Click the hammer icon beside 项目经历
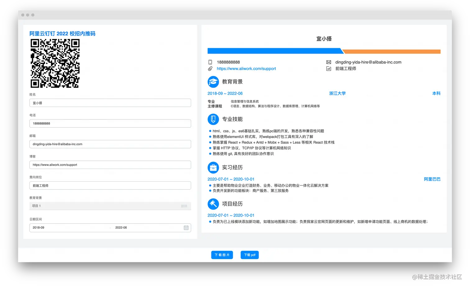Screen dimensions: 470x288 point(213,204)
